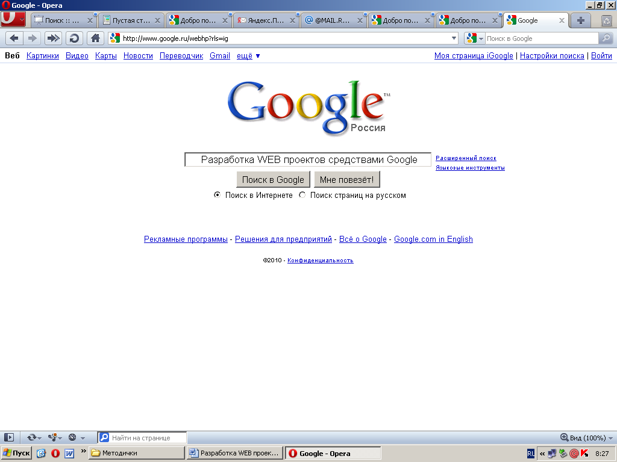Image resolution: width=617 pixels, height=462 pixels.
Task: Open Google.com in English link
Action: (433, 239)
